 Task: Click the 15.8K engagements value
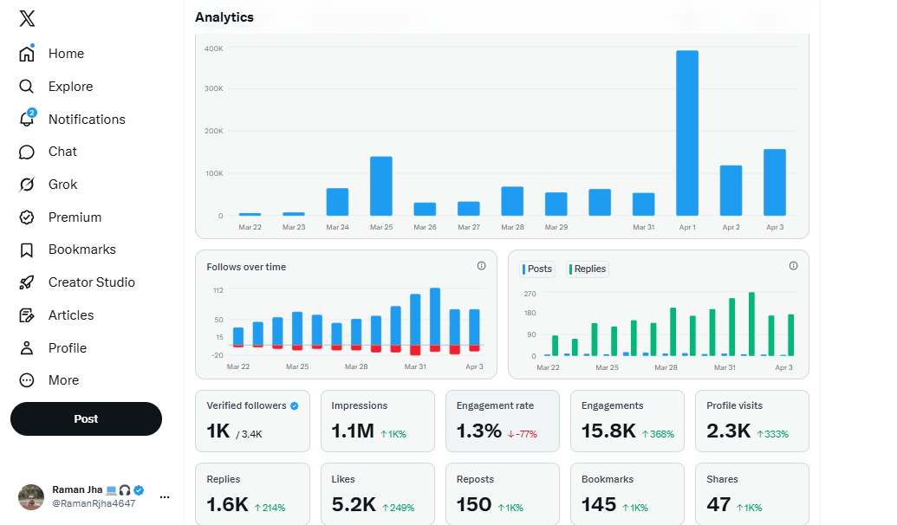pos(608,431)
